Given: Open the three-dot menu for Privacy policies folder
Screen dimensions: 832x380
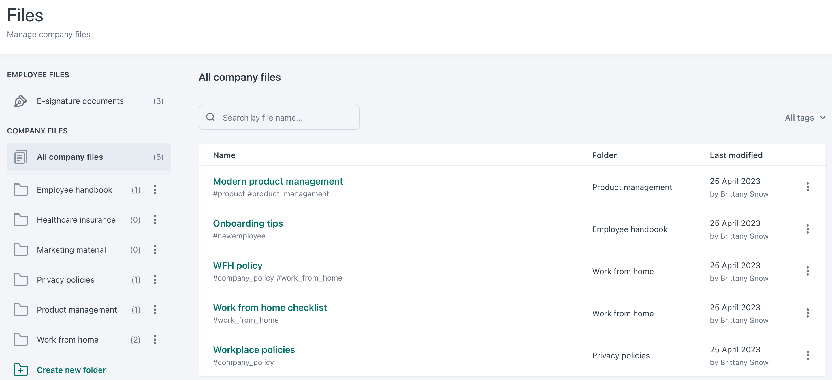Looking at the screenshot, I should click(155, 280).
